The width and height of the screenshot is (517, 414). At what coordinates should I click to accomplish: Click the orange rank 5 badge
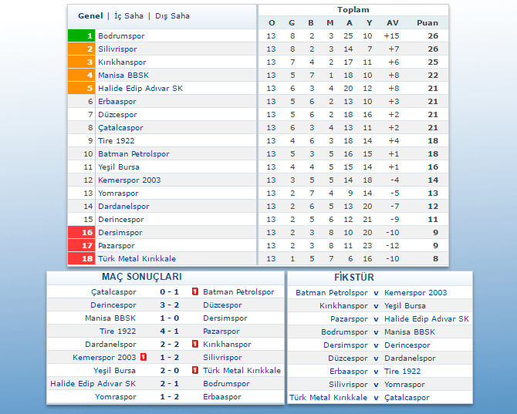(x=82, y=89)
